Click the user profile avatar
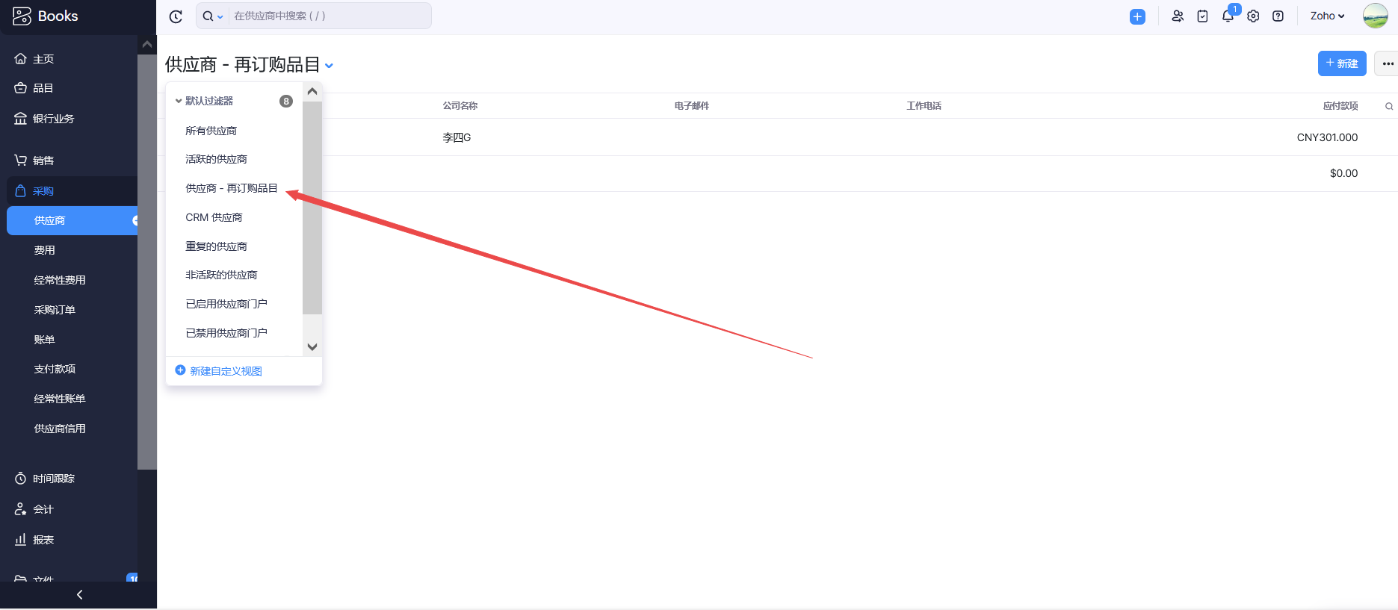The width and height of the screenshot is (1398, 610). (x=1375, y=16)
